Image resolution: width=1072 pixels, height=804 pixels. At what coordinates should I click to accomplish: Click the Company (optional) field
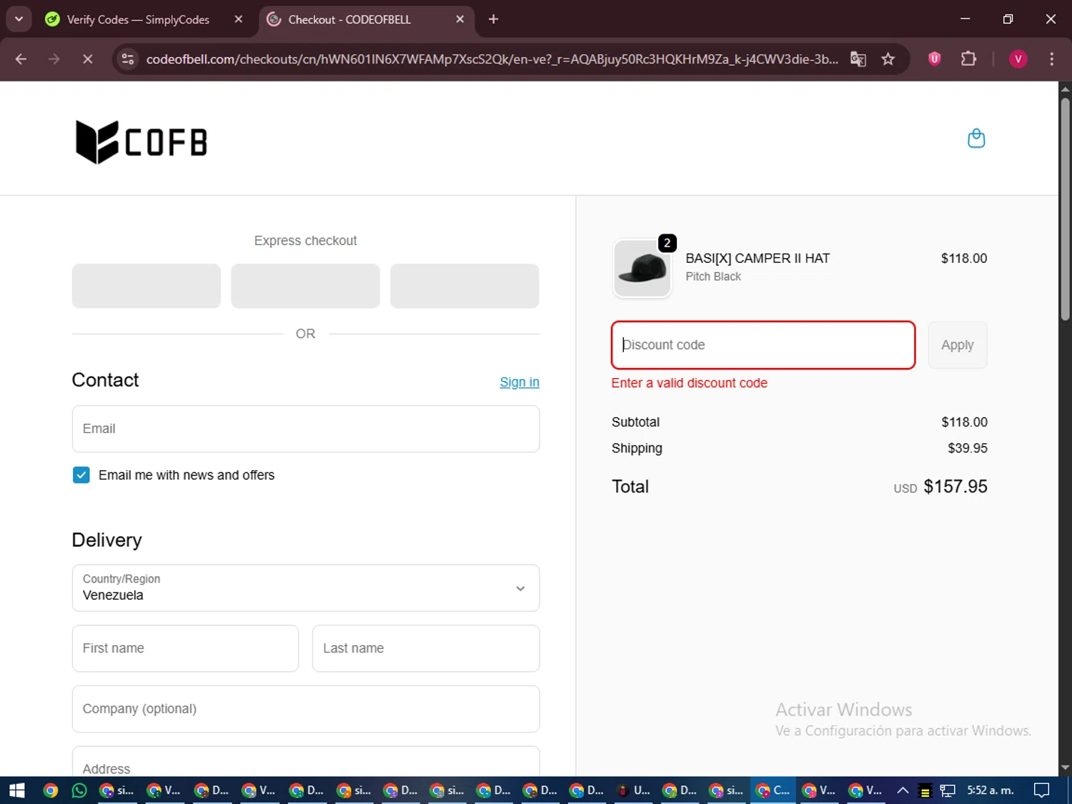click(x=306, y=709)
